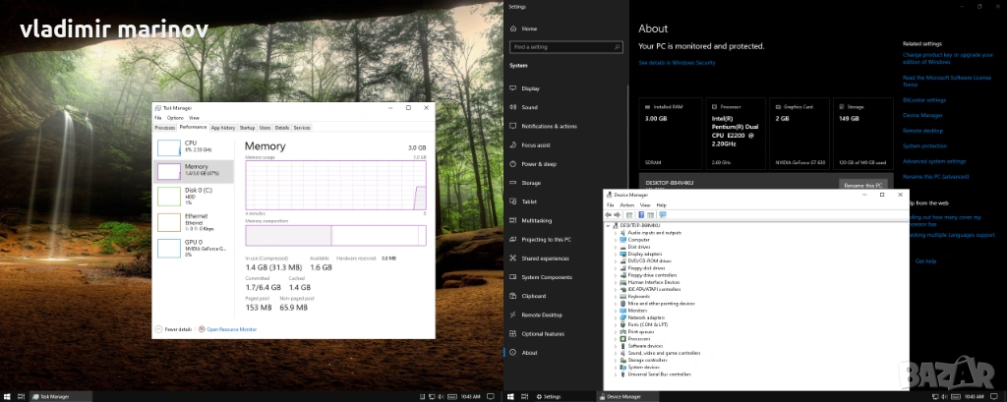Open the Action menu in Device Manager

627,204
